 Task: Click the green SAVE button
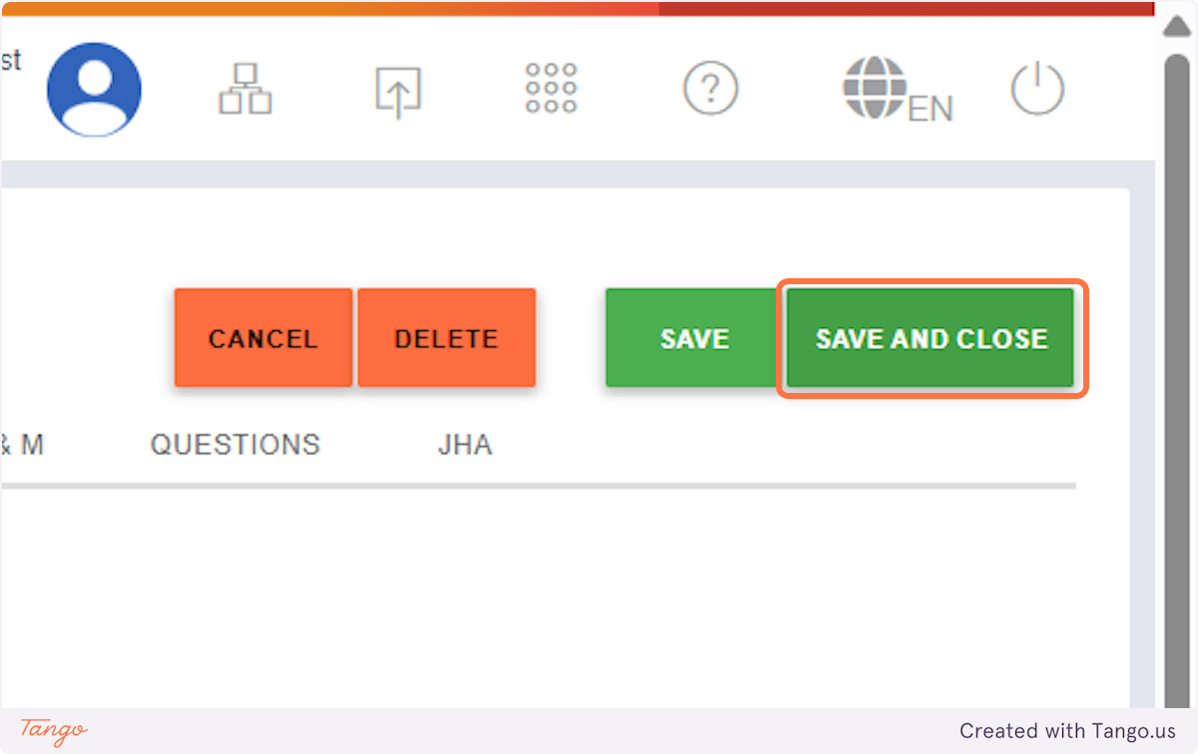(x=694, y=338)
